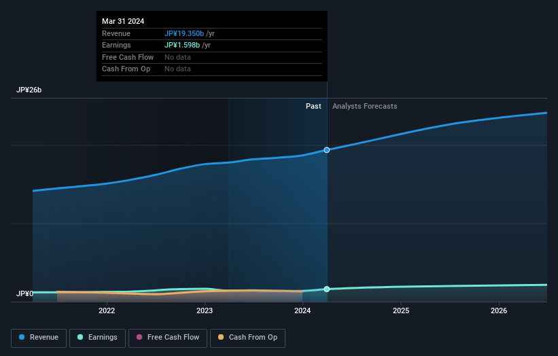Click the Mar 31 2024 tooltip date
The image size is (558, 356).
[123, 21]
